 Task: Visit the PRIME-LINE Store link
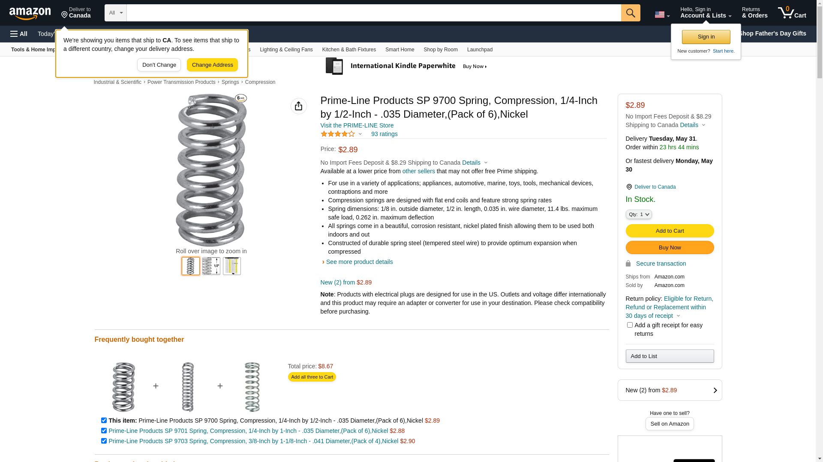tap(357, 125)
